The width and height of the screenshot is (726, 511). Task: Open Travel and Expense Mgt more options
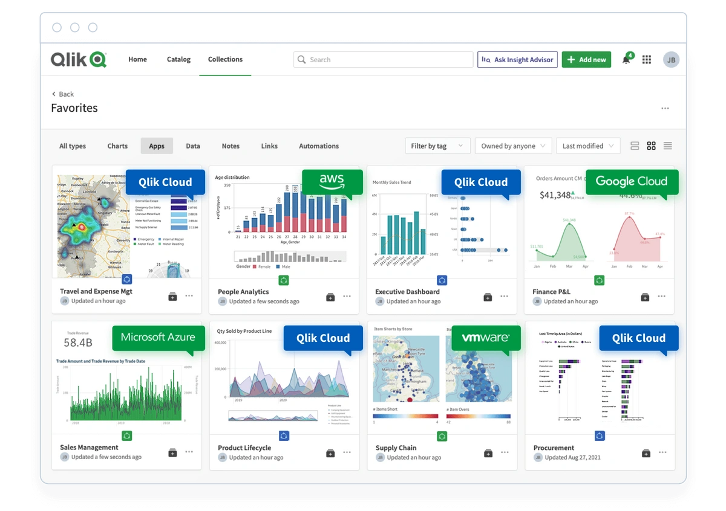pos(189,297)
